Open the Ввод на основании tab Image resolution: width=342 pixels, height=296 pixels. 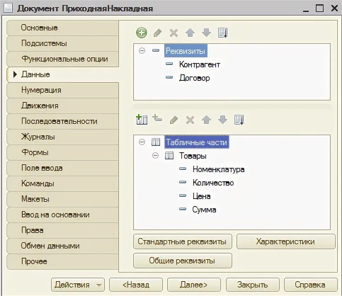[x=63, y=215]
